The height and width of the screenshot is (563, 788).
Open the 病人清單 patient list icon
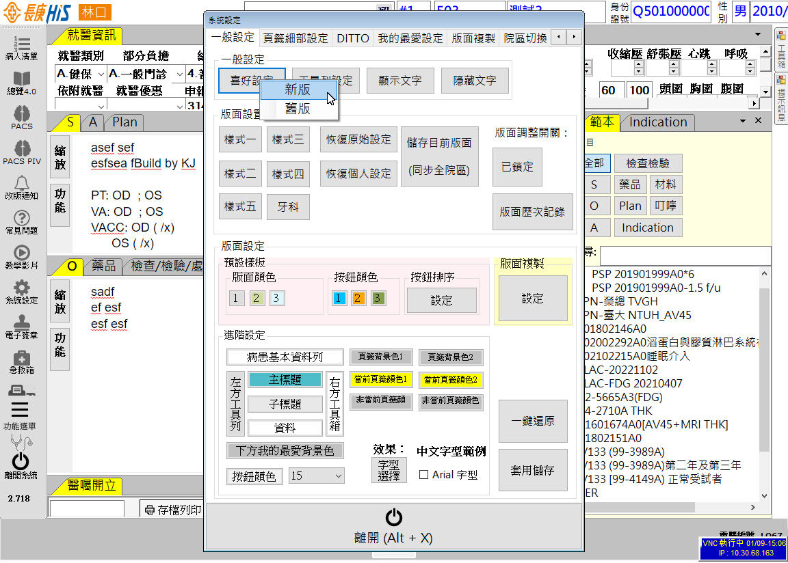pyautogui.click(x=21, y=46)
